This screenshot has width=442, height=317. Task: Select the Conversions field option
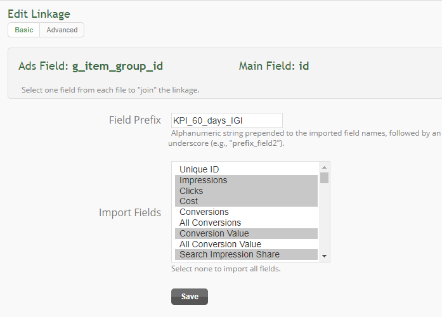pyautogui.click(x=246, y=212)
